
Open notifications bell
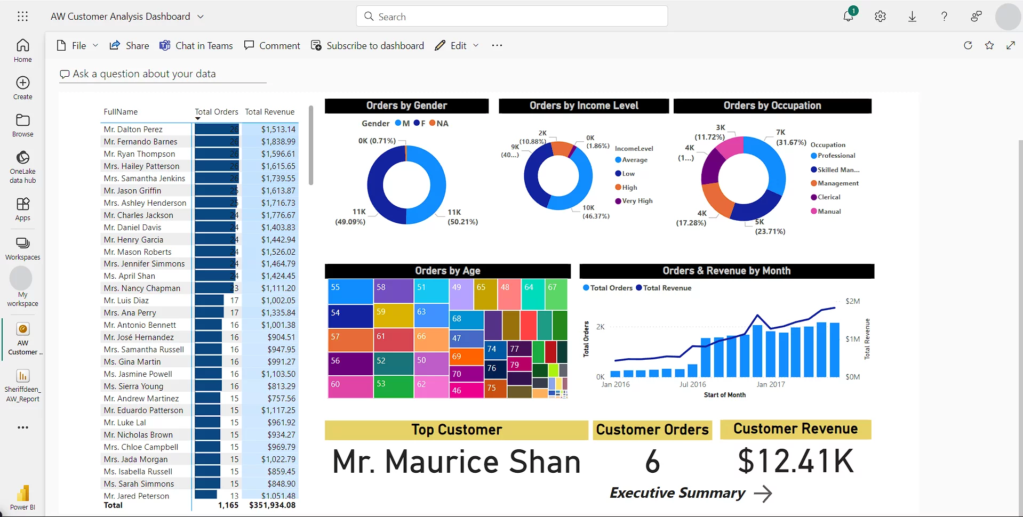848,16
